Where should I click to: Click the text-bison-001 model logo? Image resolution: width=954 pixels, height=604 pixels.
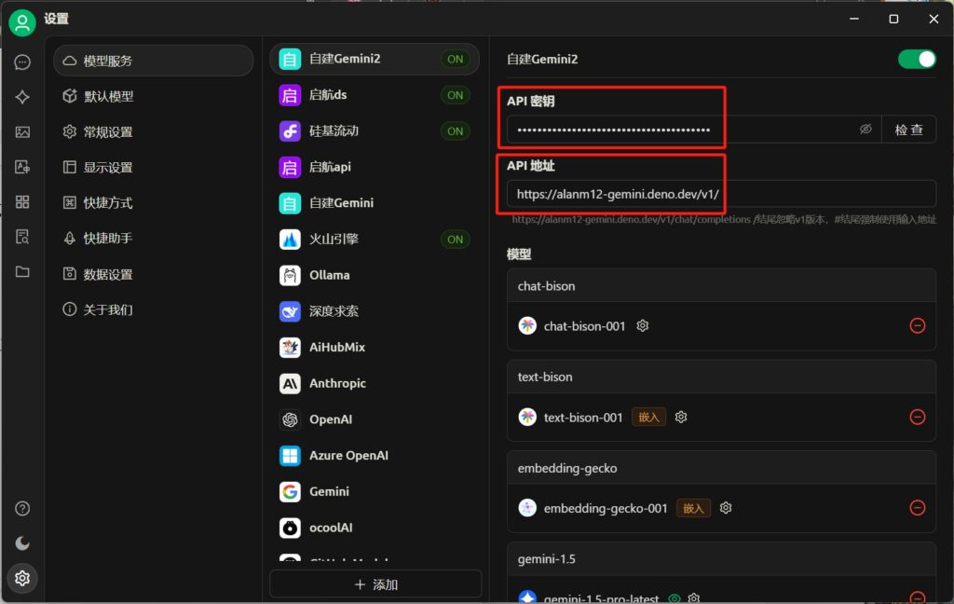click(x=527, y=417)
